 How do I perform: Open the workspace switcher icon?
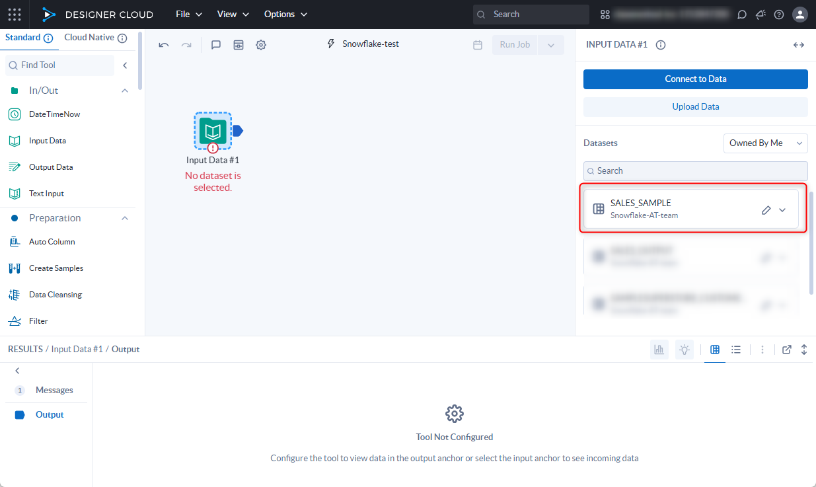pyautogui.click(x=605, y=15)
